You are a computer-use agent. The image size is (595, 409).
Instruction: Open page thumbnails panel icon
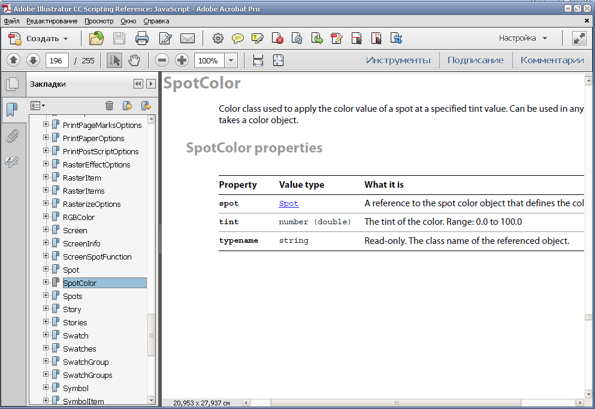(12, 84)
